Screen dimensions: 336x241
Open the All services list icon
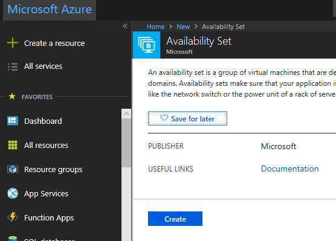(13, 66)
